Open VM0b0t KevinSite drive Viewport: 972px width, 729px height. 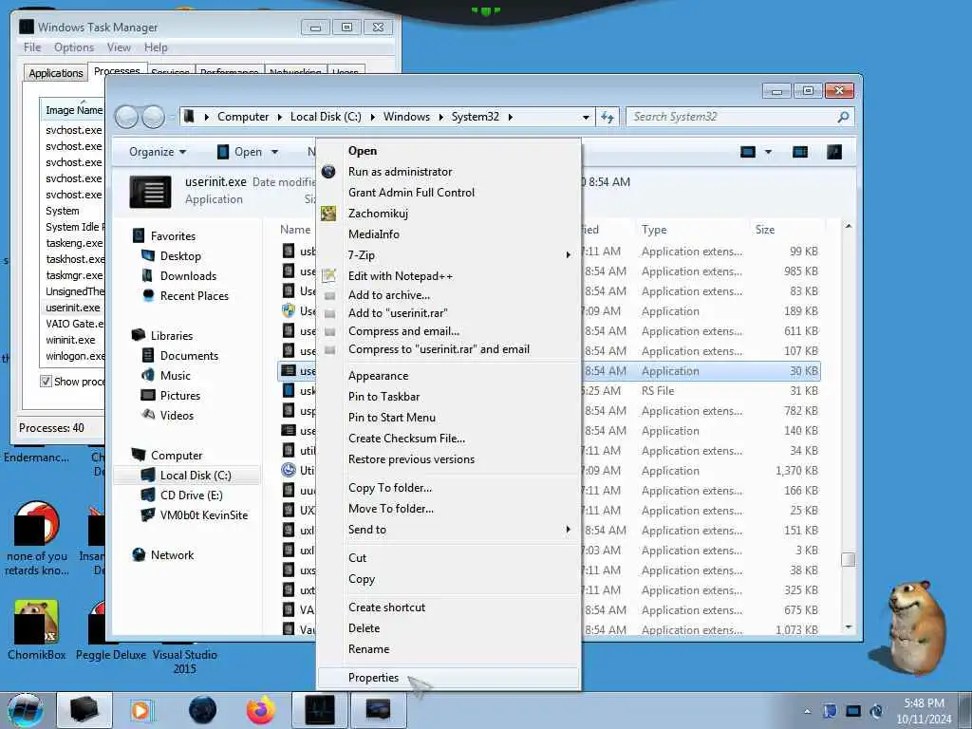tap(203, 515)
